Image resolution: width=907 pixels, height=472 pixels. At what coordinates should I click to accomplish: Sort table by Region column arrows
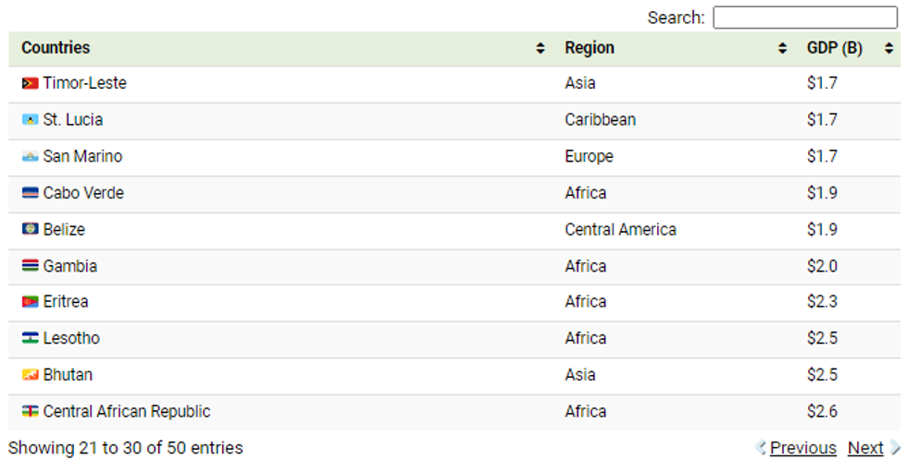[783, 49]
